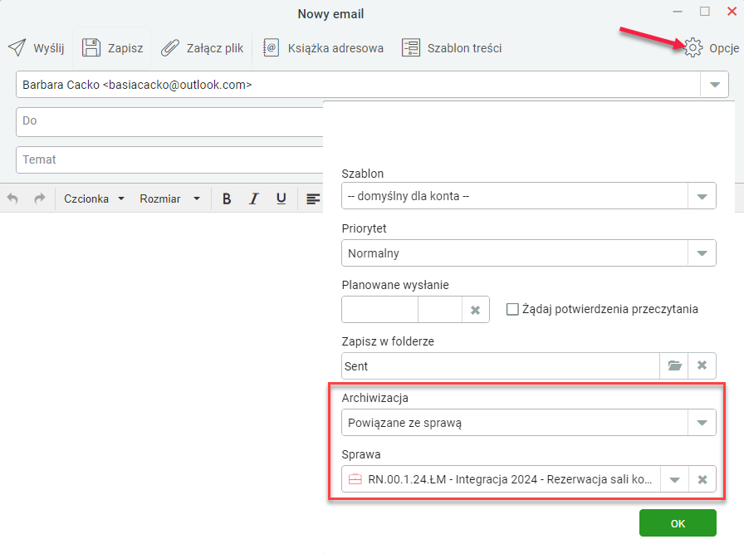Open Książka adresowa address book

coord(323,48)
